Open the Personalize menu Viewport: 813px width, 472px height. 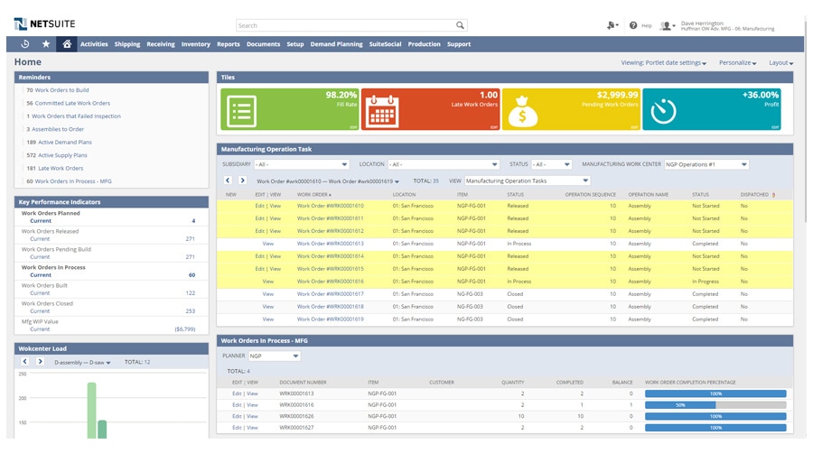(737, 62)
